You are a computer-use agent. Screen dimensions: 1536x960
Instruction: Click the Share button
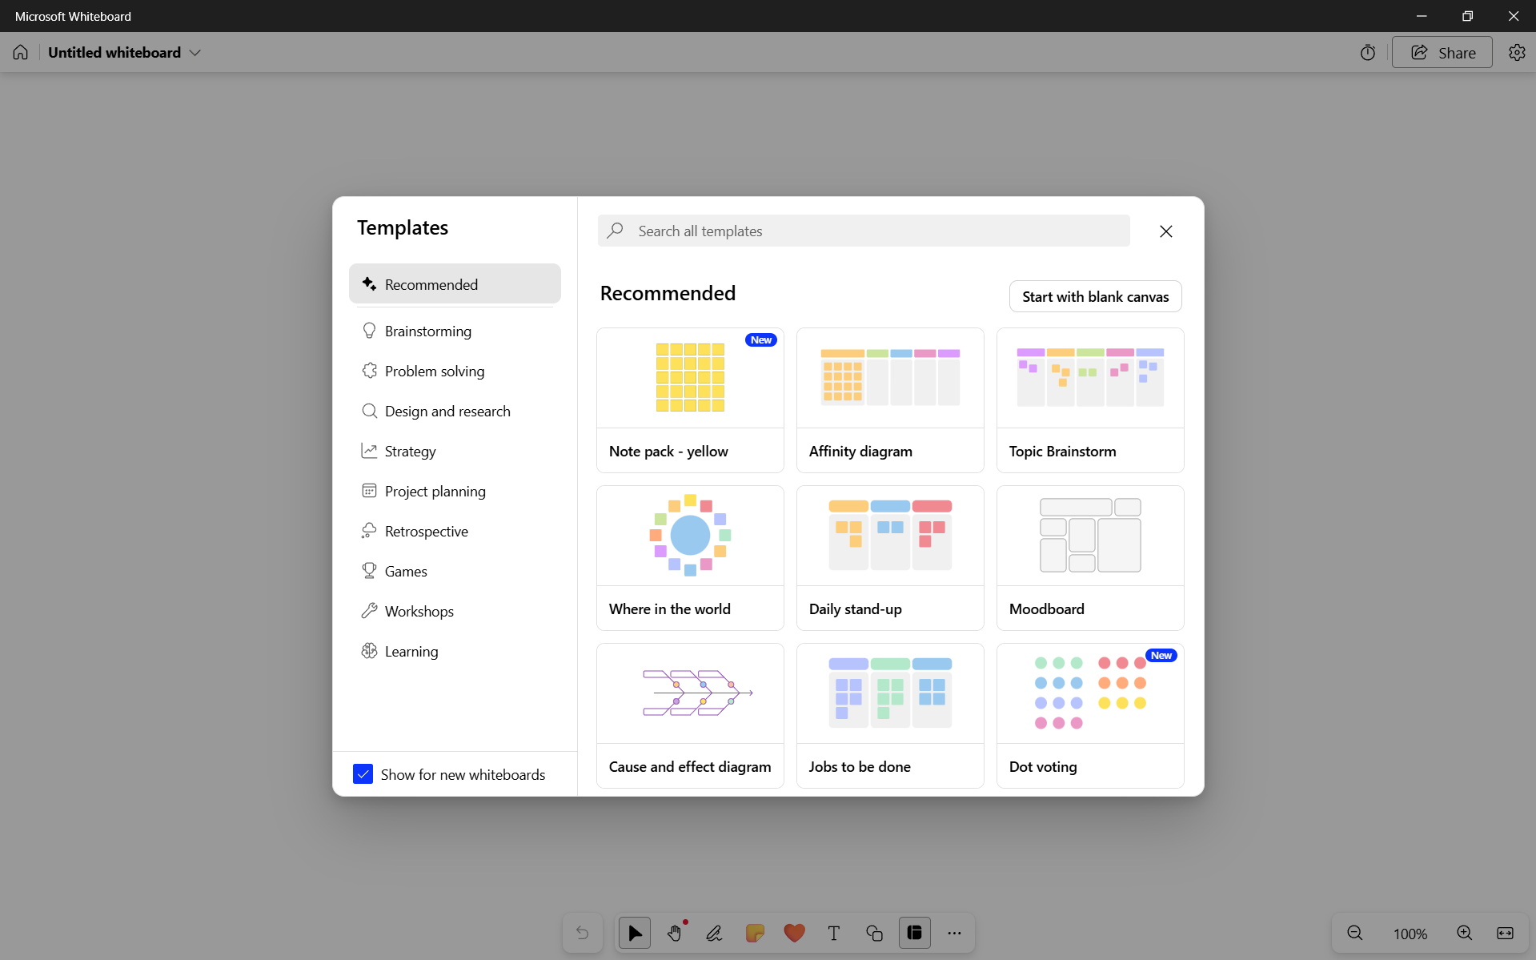pyautogui.click(x=1442, y=53)
